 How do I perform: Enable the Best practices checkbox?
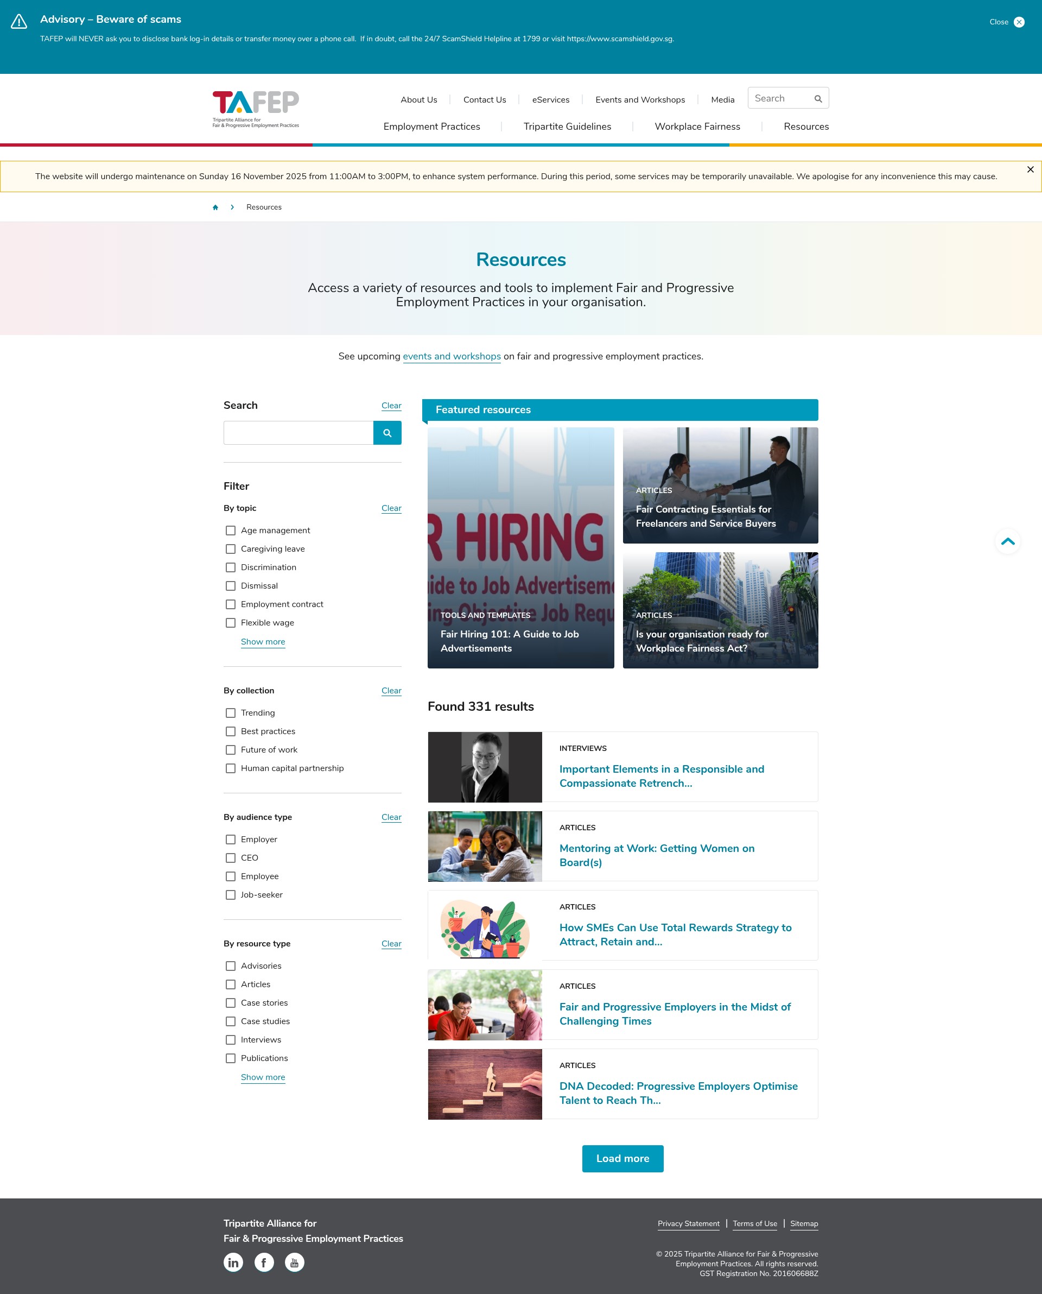tap(231, 731)
